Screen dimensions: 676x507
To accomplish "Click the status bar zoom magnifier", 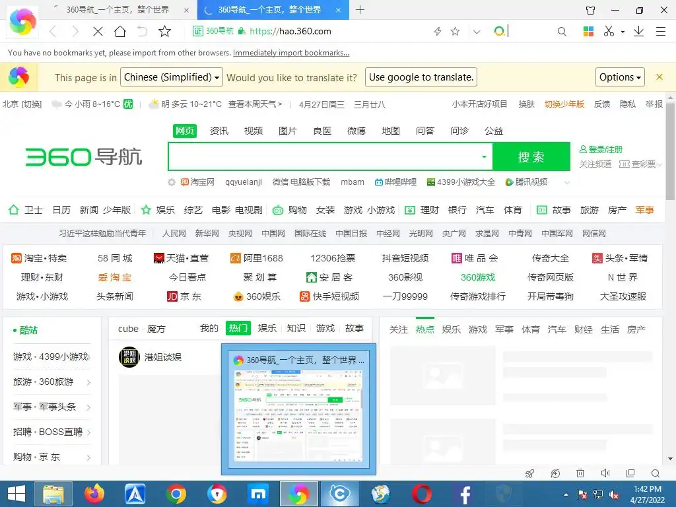I will pyautogui.click(x=656, y=473).
